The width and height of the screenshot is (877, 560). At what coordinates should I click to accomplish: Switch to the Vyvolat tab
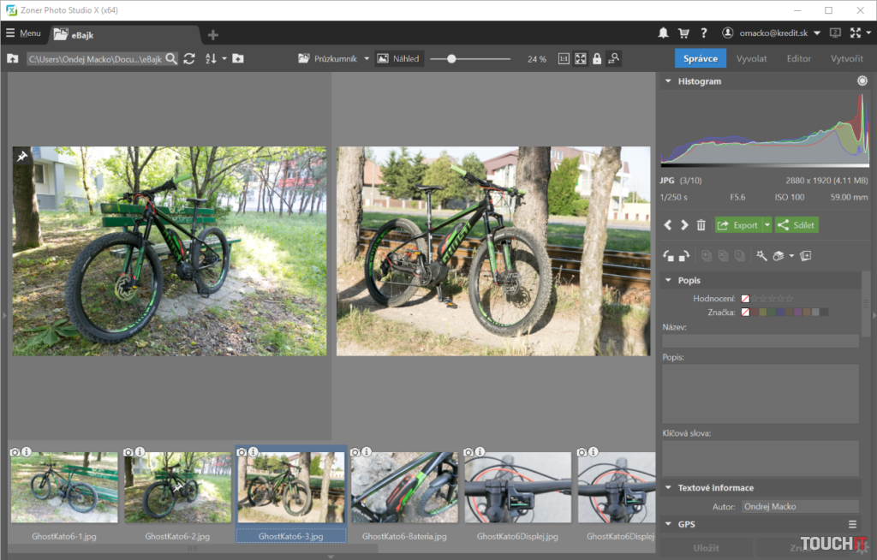[751, 59]
